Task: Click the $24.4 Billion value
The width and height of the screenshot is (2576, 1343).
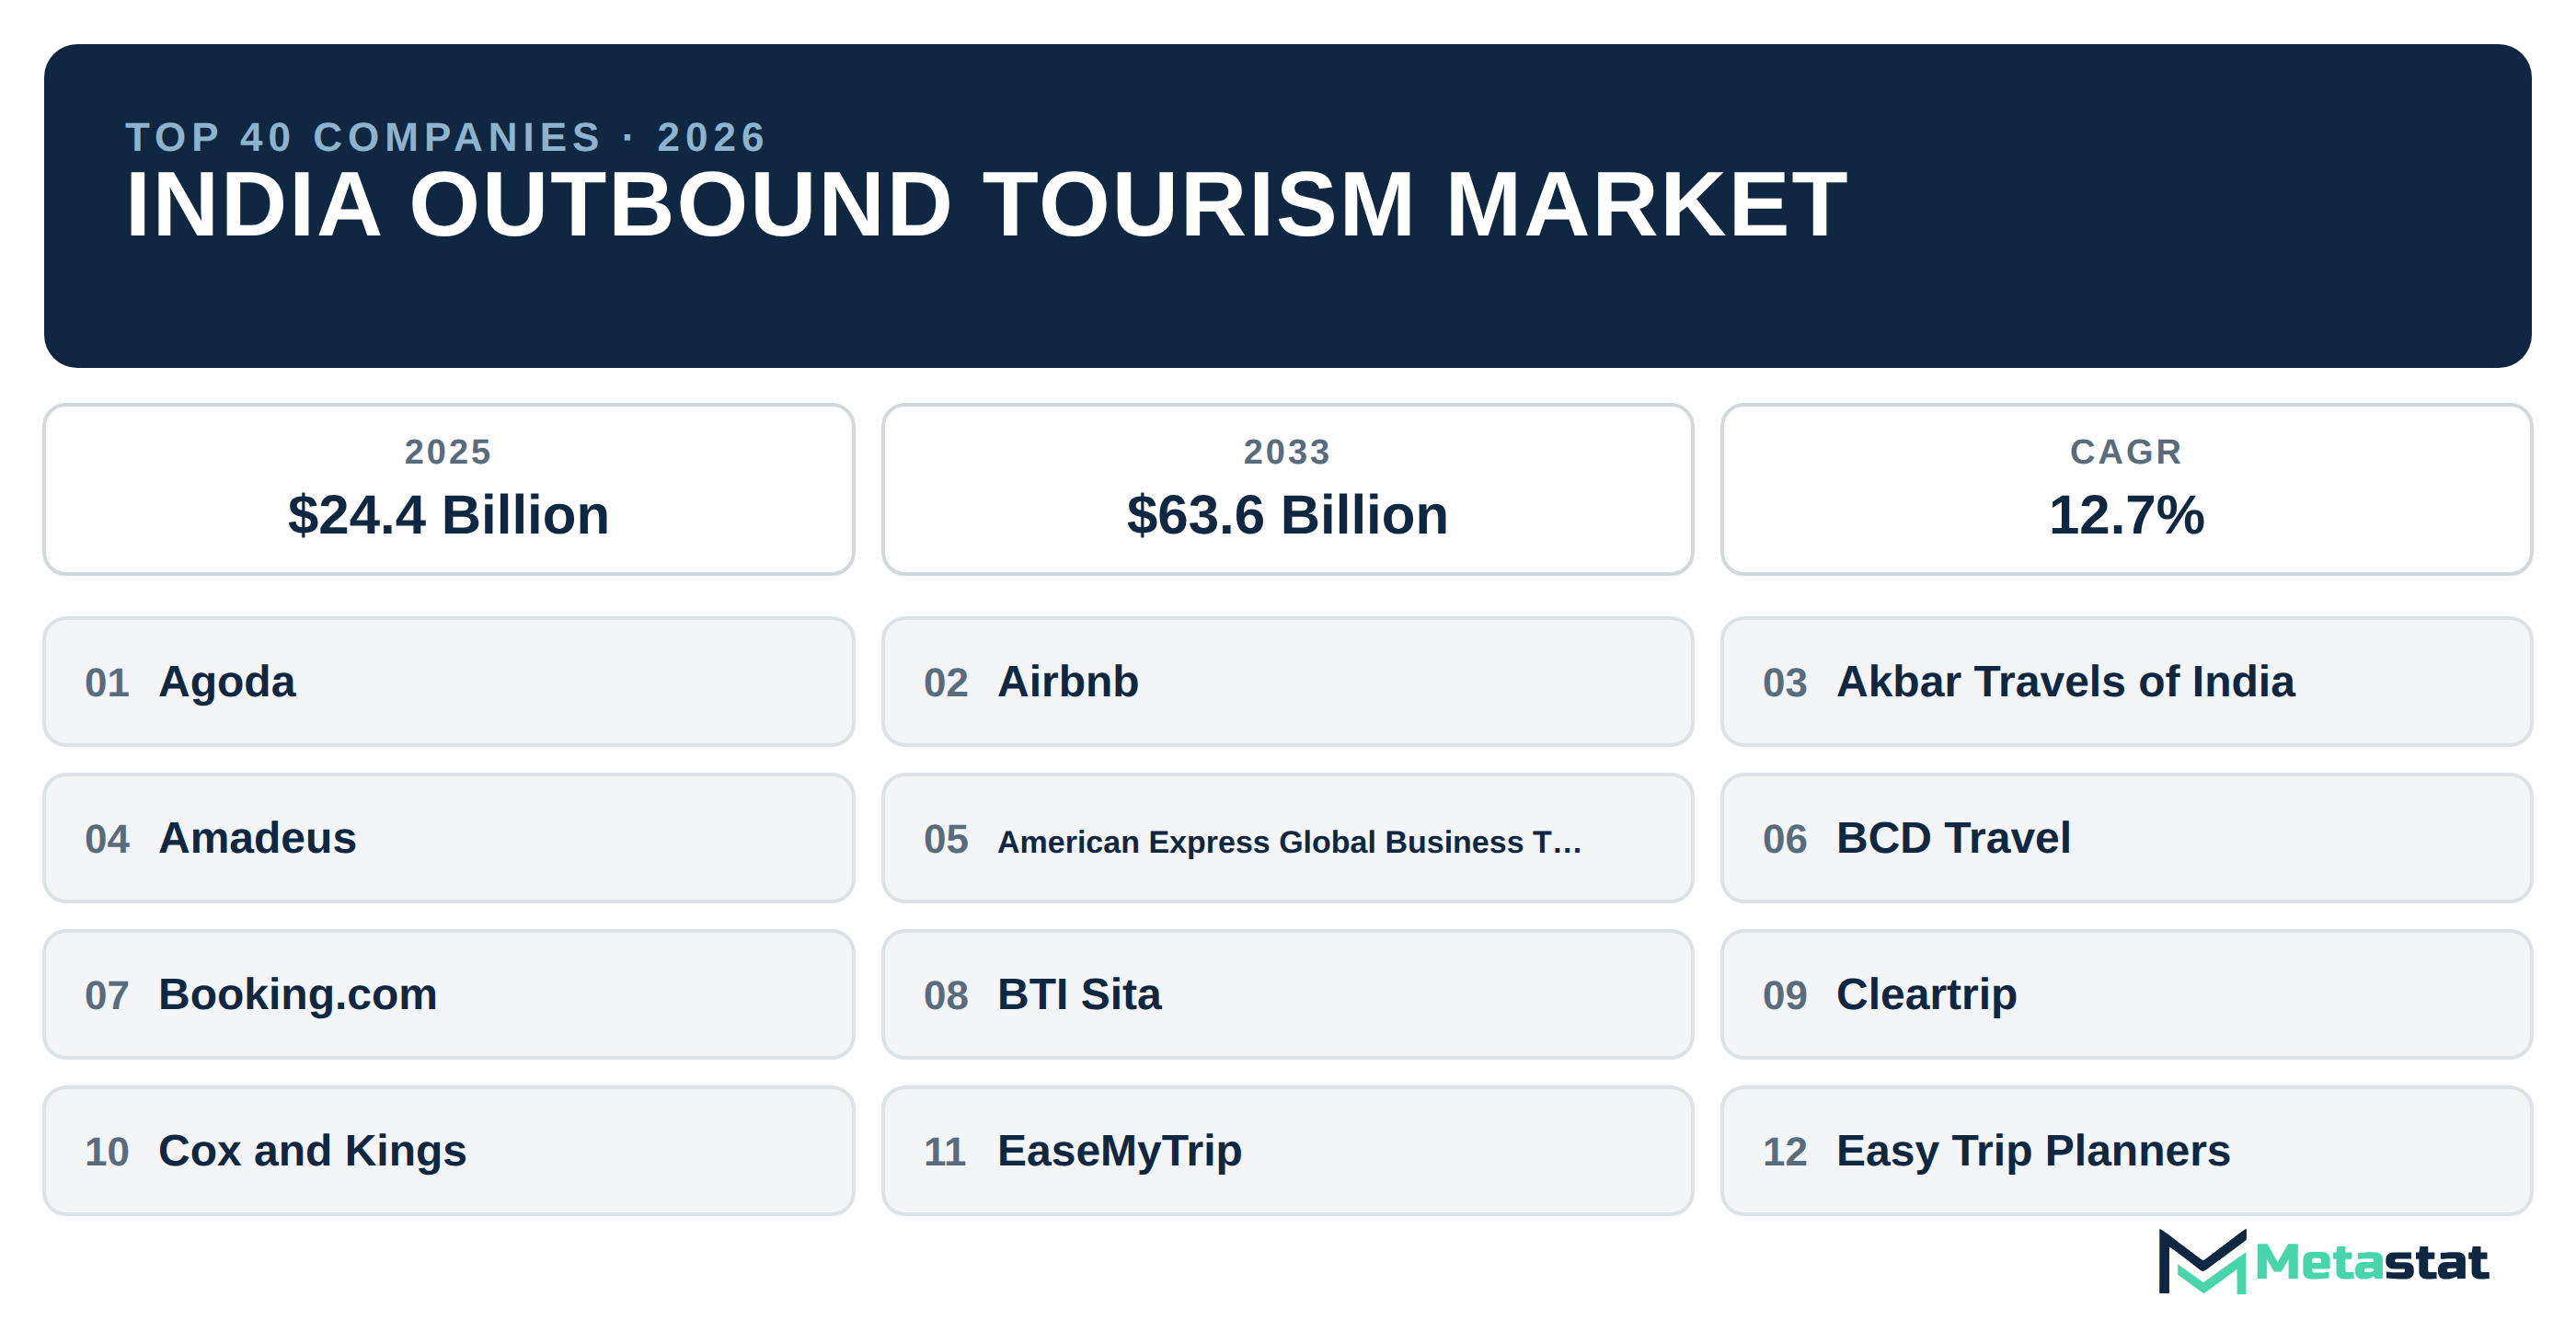Action: coord(448,515)
